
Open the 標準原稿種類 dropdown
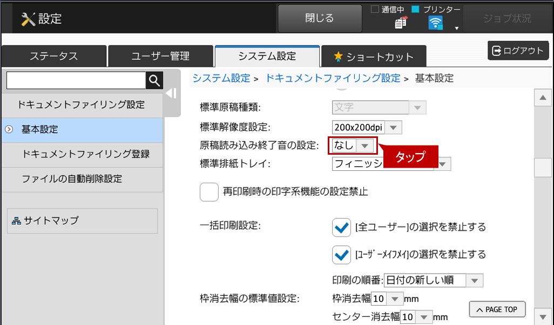tap(379, 107)
